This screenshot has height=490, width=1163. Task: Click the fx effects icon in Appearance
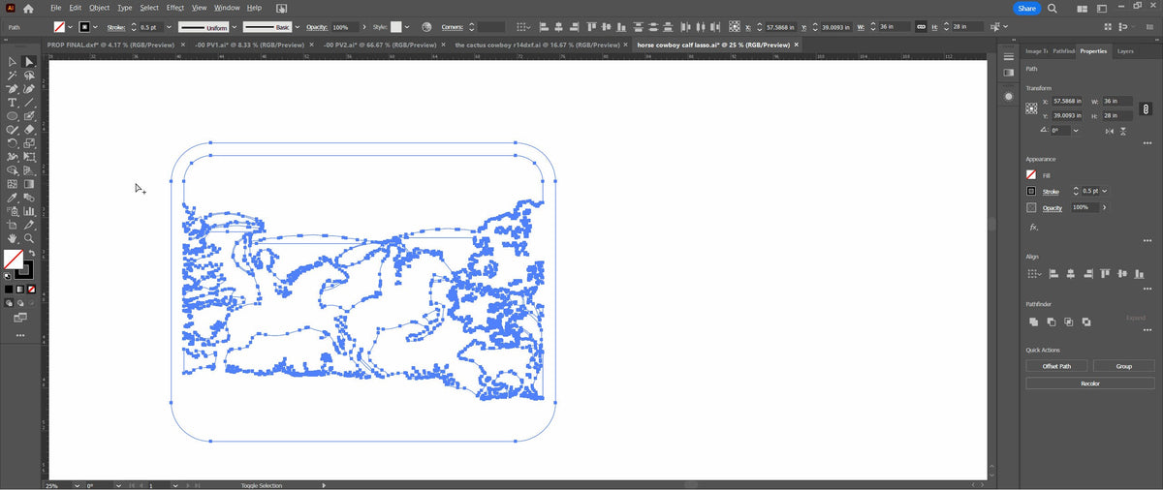pos(1033,228)
